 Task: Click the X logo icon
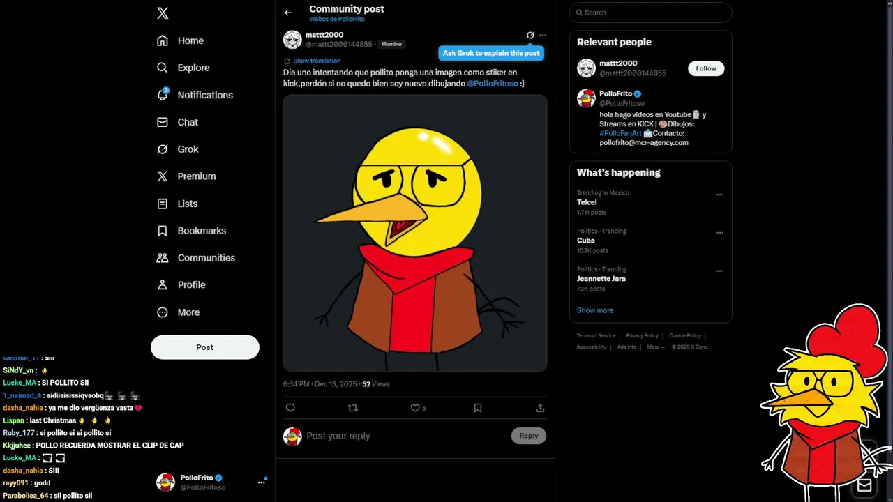163,13
